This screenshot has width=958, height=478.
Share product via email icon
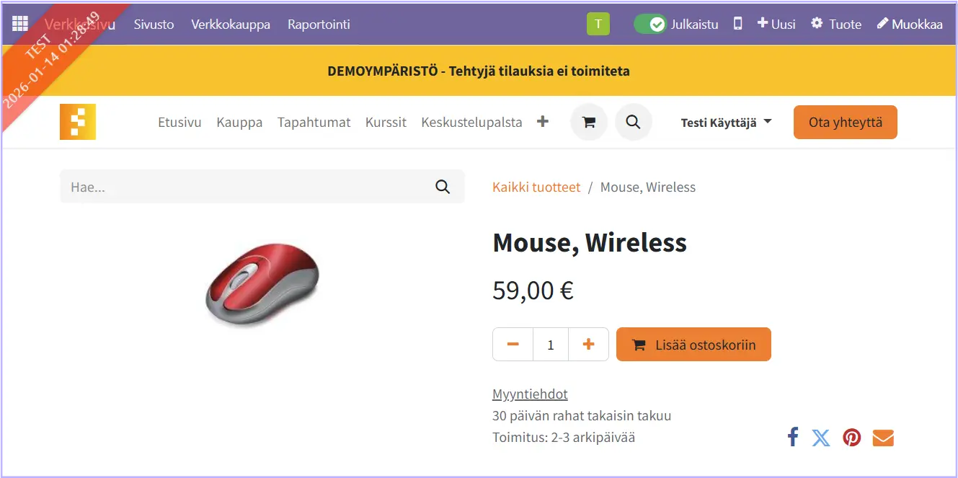(x=883, y=438)
